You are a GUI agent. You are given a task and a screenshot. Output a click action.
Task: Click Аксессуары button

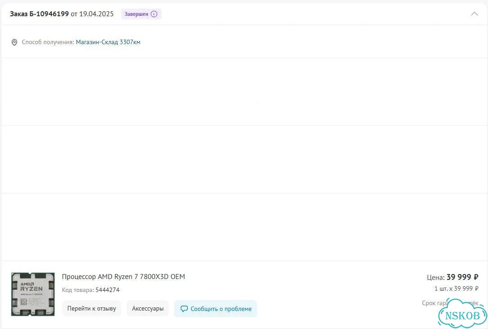[148, 308]
